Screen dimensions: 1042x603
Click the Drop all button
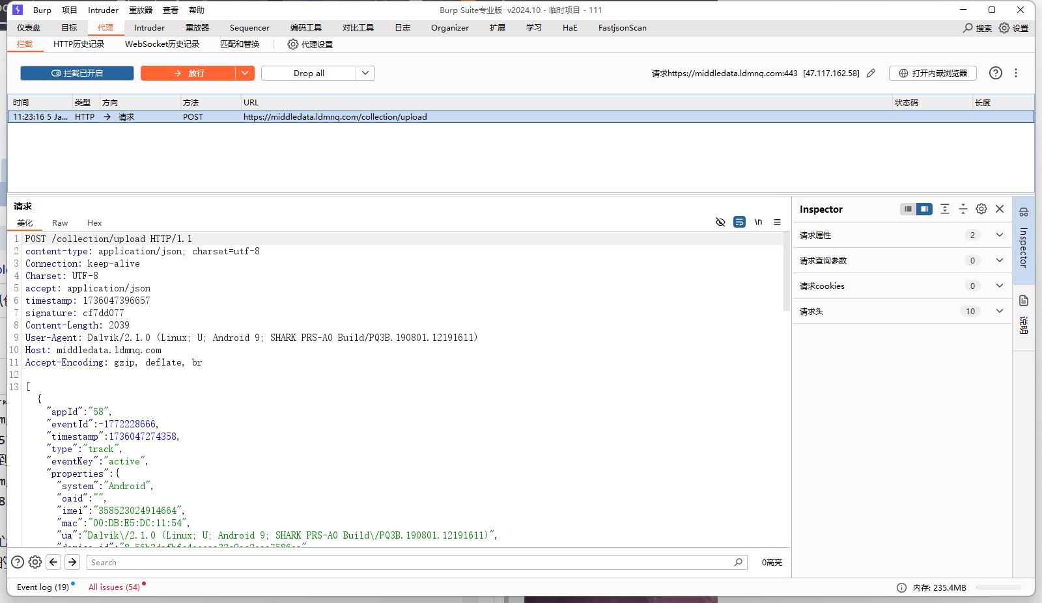point(309,74)
